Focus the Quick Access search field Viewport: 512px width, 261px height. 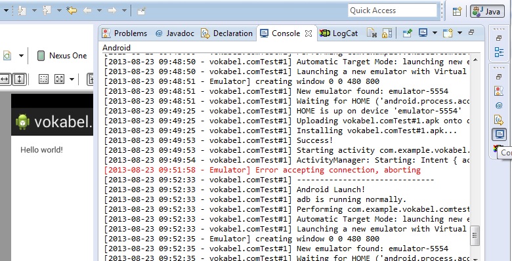(x=392, y=10)
